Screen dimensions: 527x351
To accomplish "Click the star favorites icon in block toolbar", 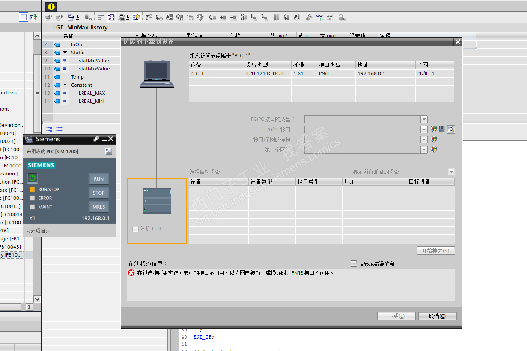I will pos(136,18).
